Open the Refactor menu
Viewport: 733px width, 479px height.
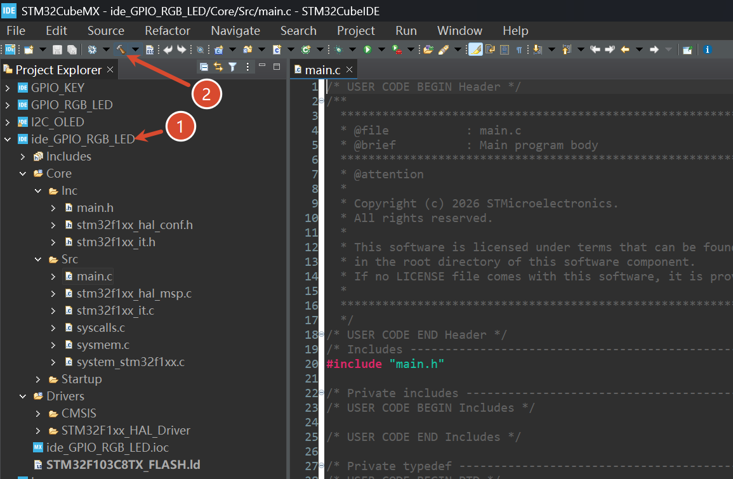pos(168,31)
